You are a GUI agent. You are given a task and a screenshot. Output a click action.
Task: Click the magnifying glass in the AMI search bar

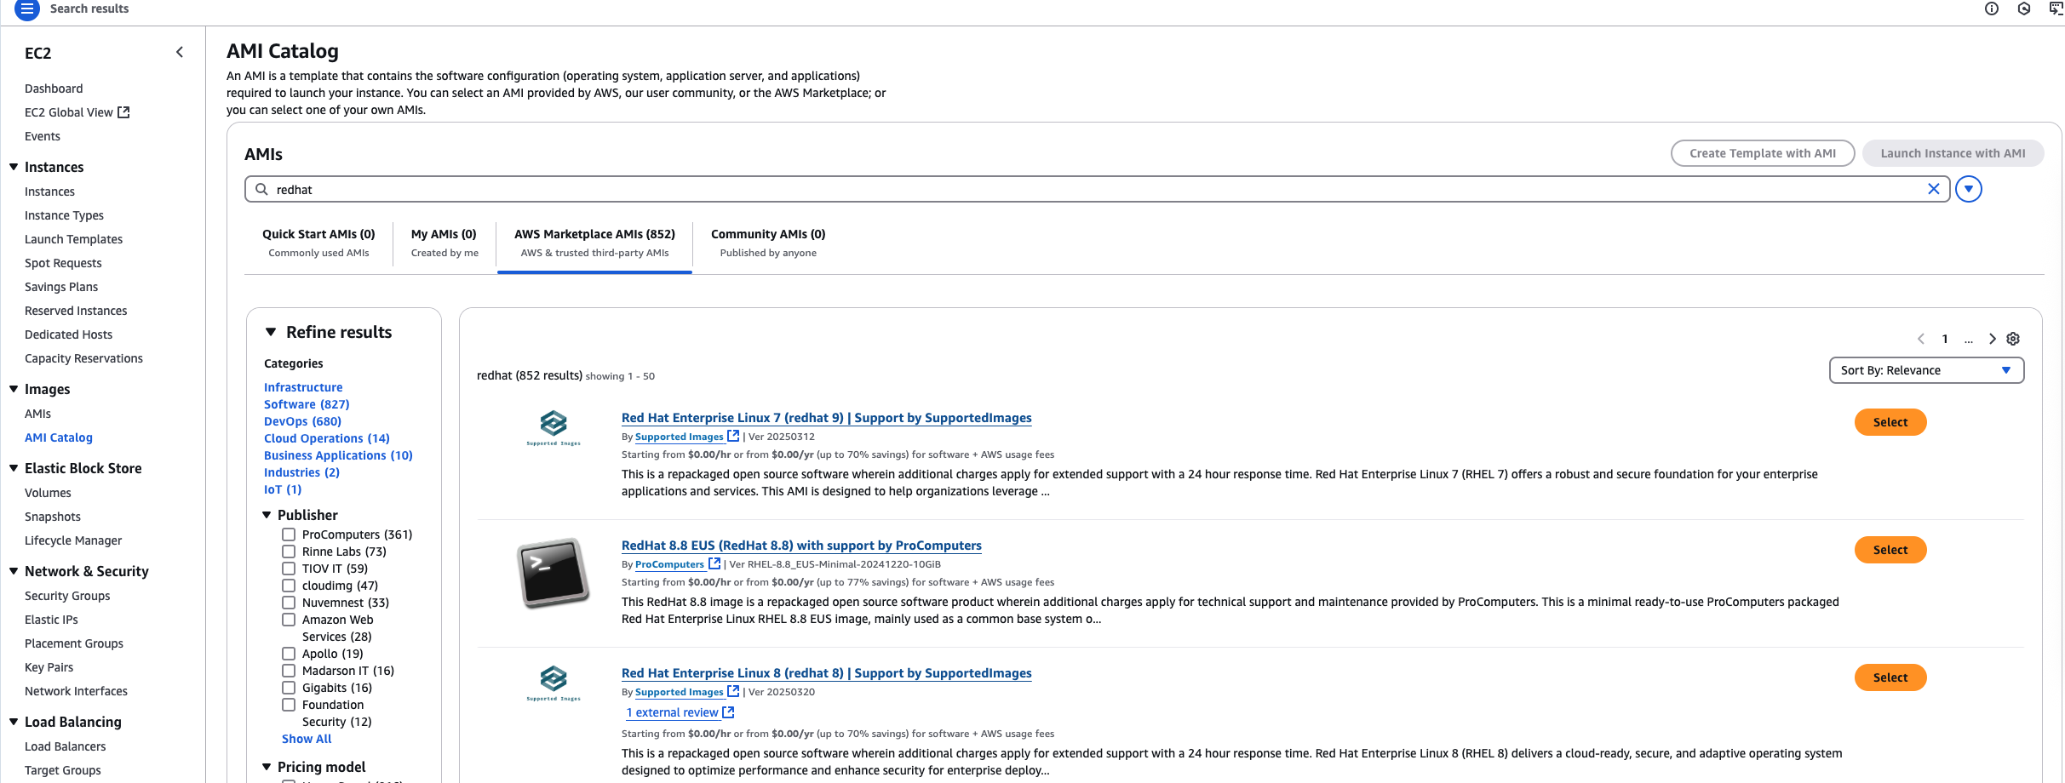pyautogui.click(x=261, y=189)
